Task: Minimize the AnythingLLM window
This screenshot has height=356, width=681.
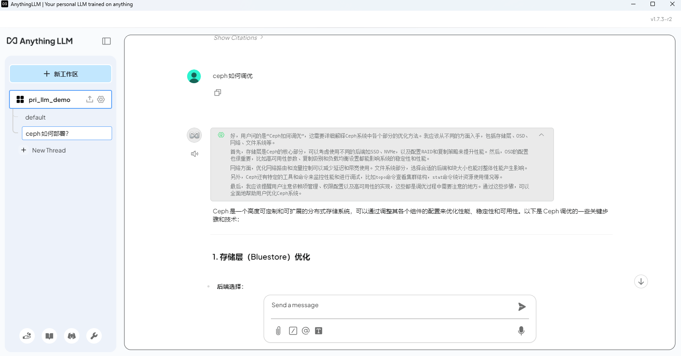Action: pos(633,4)
